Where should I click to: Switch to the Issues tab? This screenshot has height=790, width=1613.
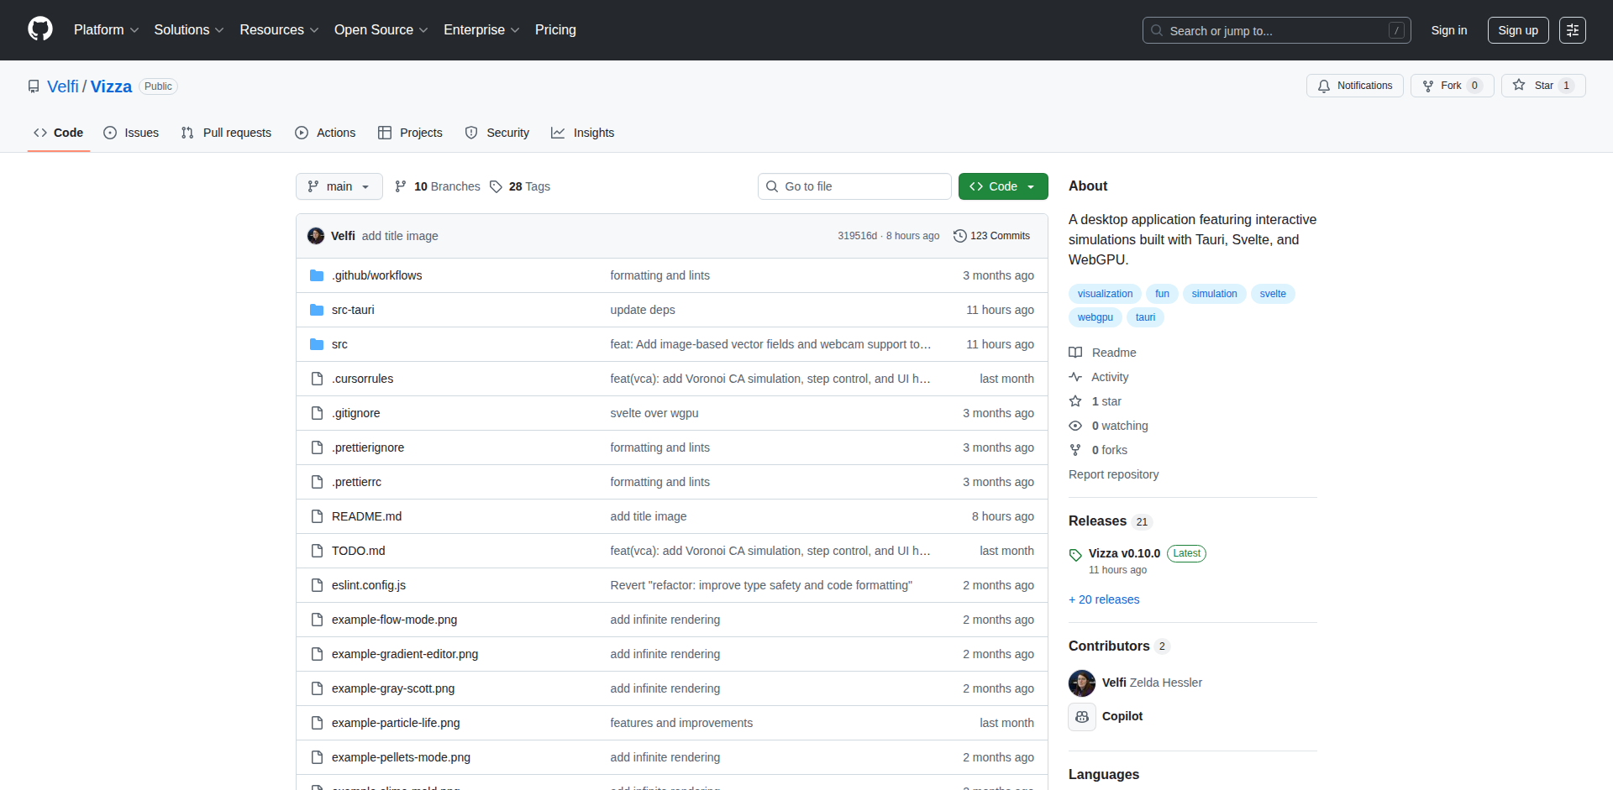131,133
